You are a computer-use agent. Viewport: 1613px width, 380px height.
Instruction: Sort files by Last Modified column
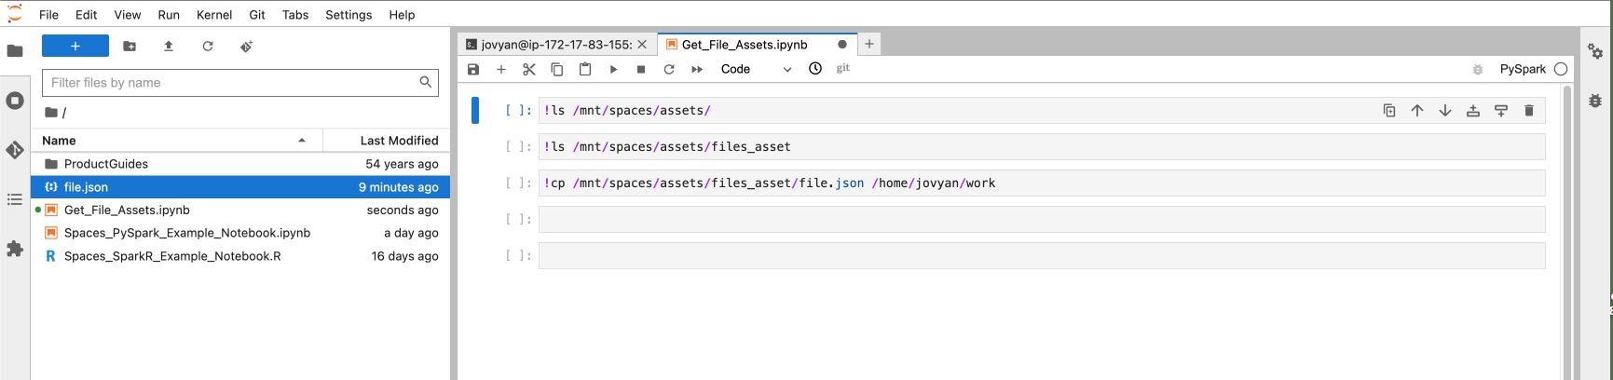tap(399, 141)
